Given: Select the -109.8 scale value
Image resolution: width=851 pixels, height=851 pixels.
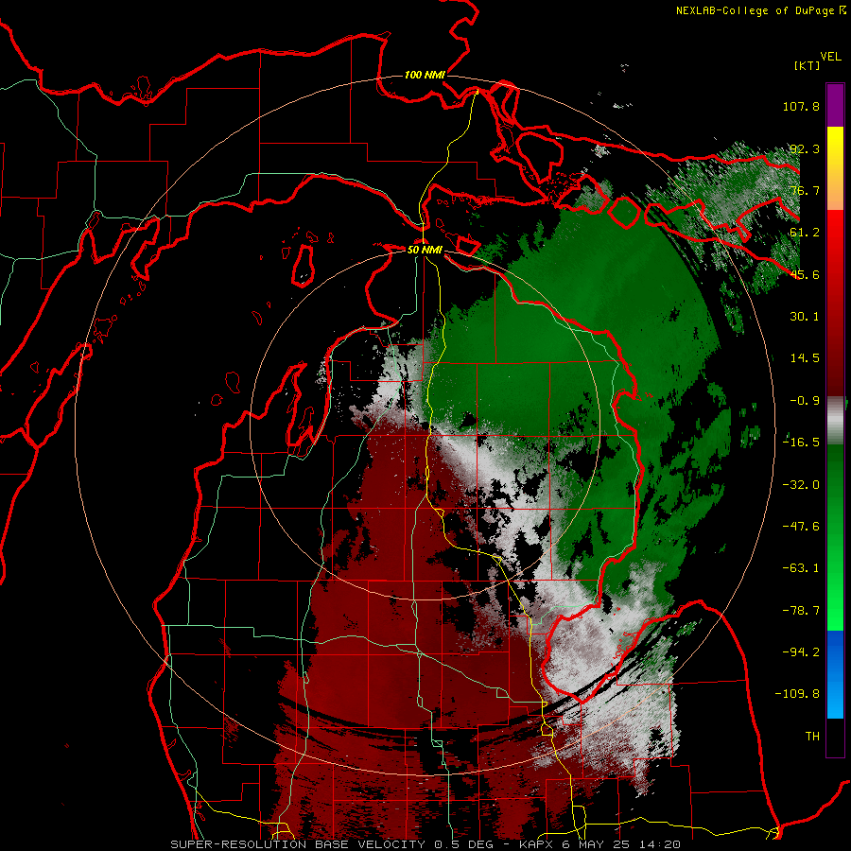Looking at the screenshot, I should click(797, 694).
